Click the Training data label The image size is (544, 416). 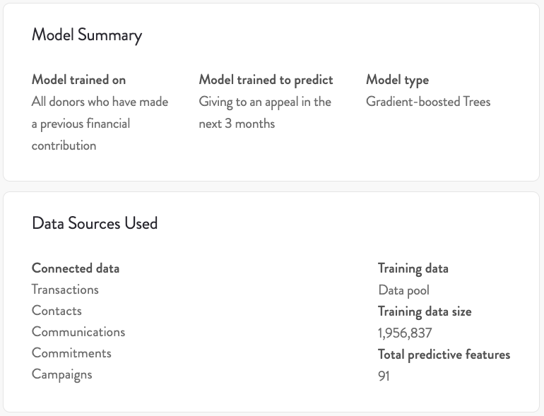[x=413, y=268]
